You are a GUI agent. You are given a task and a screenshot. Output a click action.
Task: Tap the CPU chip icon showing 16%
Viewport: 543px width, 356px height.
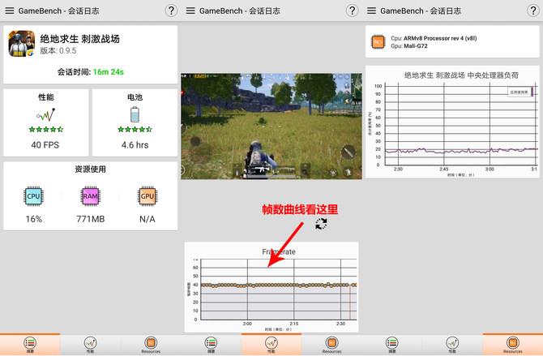(x=33, y=196)
